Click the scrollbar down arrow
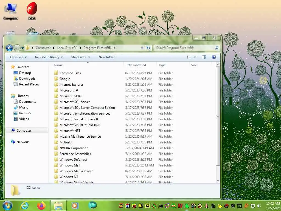The width and height of the screenshot is (281, 211). [x=218, y=181]
